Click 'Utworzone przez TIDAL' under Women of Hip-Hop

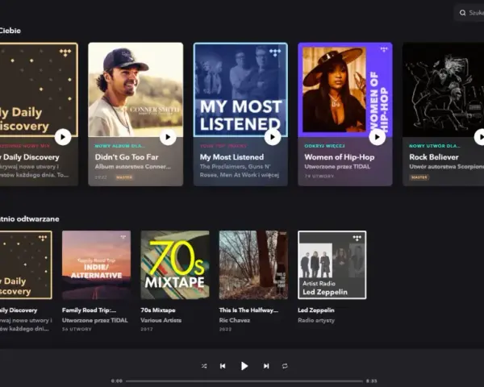337,167
